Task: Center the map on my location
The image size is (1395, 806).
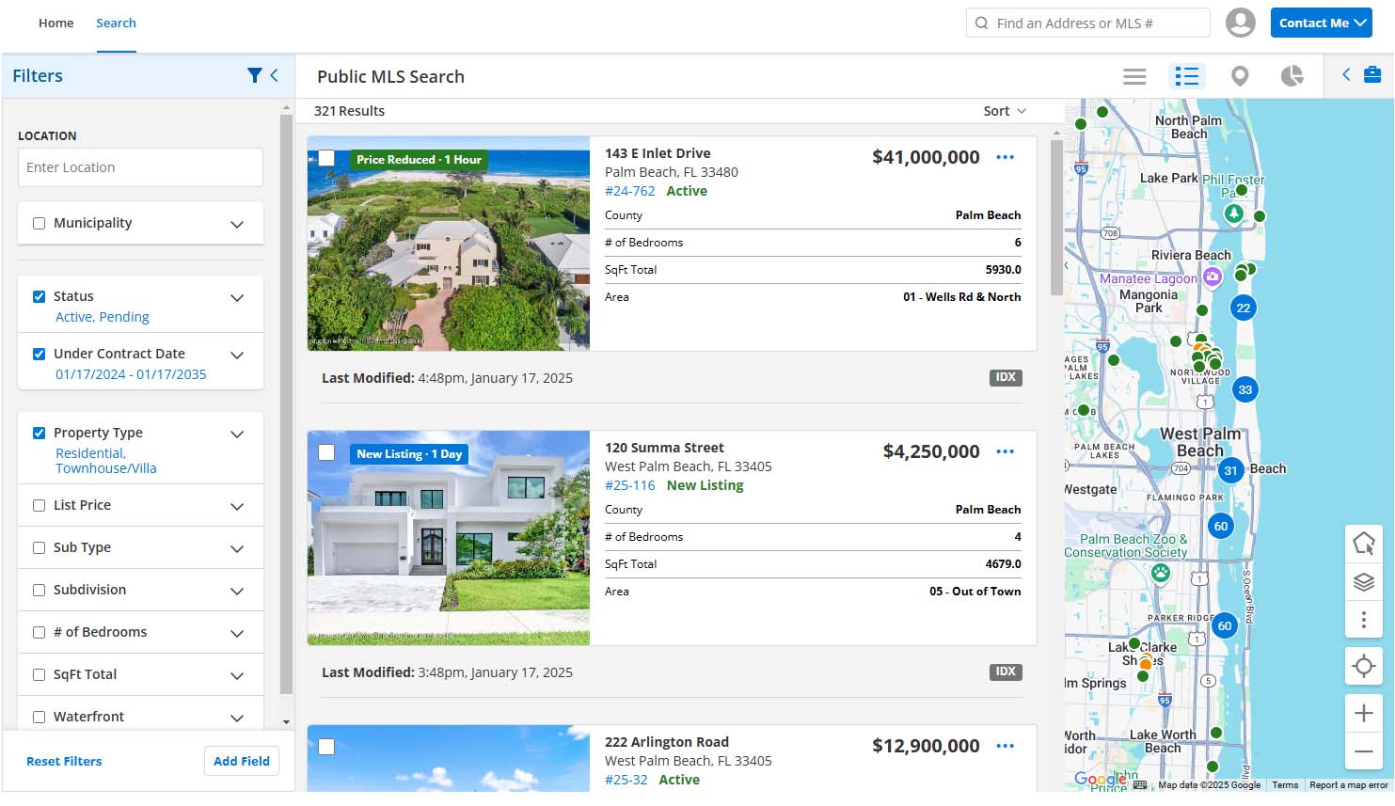Action: click(1363, 667)
